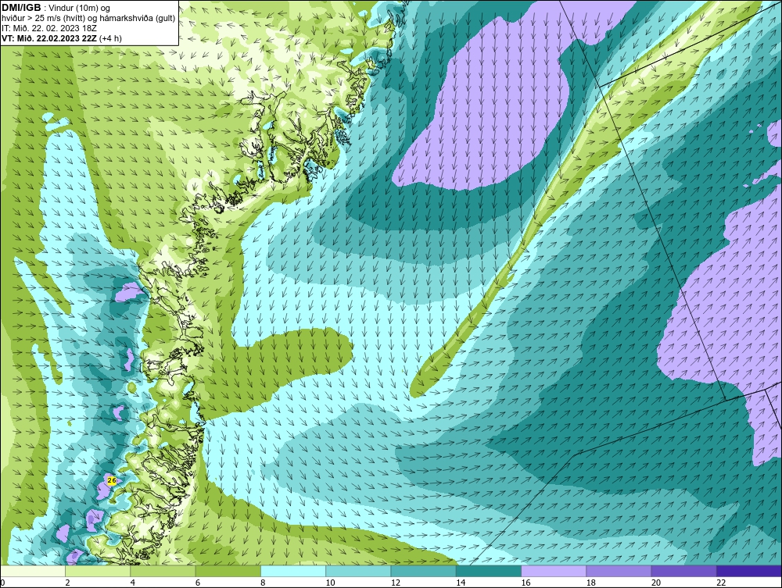Click the legend label '14'
Screen dimensions: 782x588
[461, 583]
